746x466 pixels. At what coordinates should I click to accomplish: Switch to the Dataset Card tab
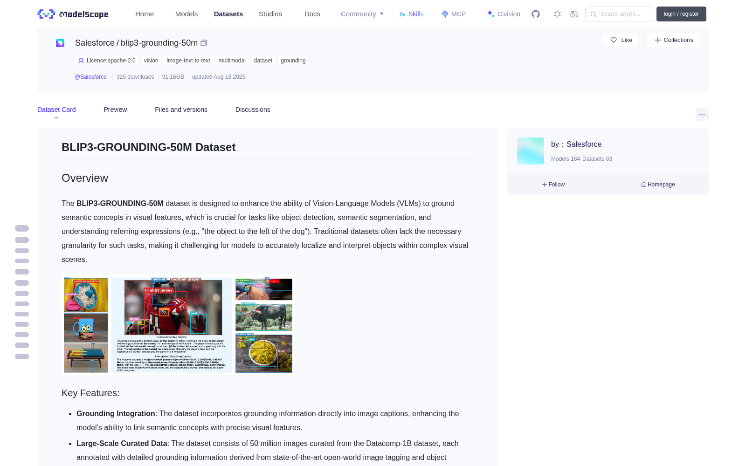click(x=56, y=110)
